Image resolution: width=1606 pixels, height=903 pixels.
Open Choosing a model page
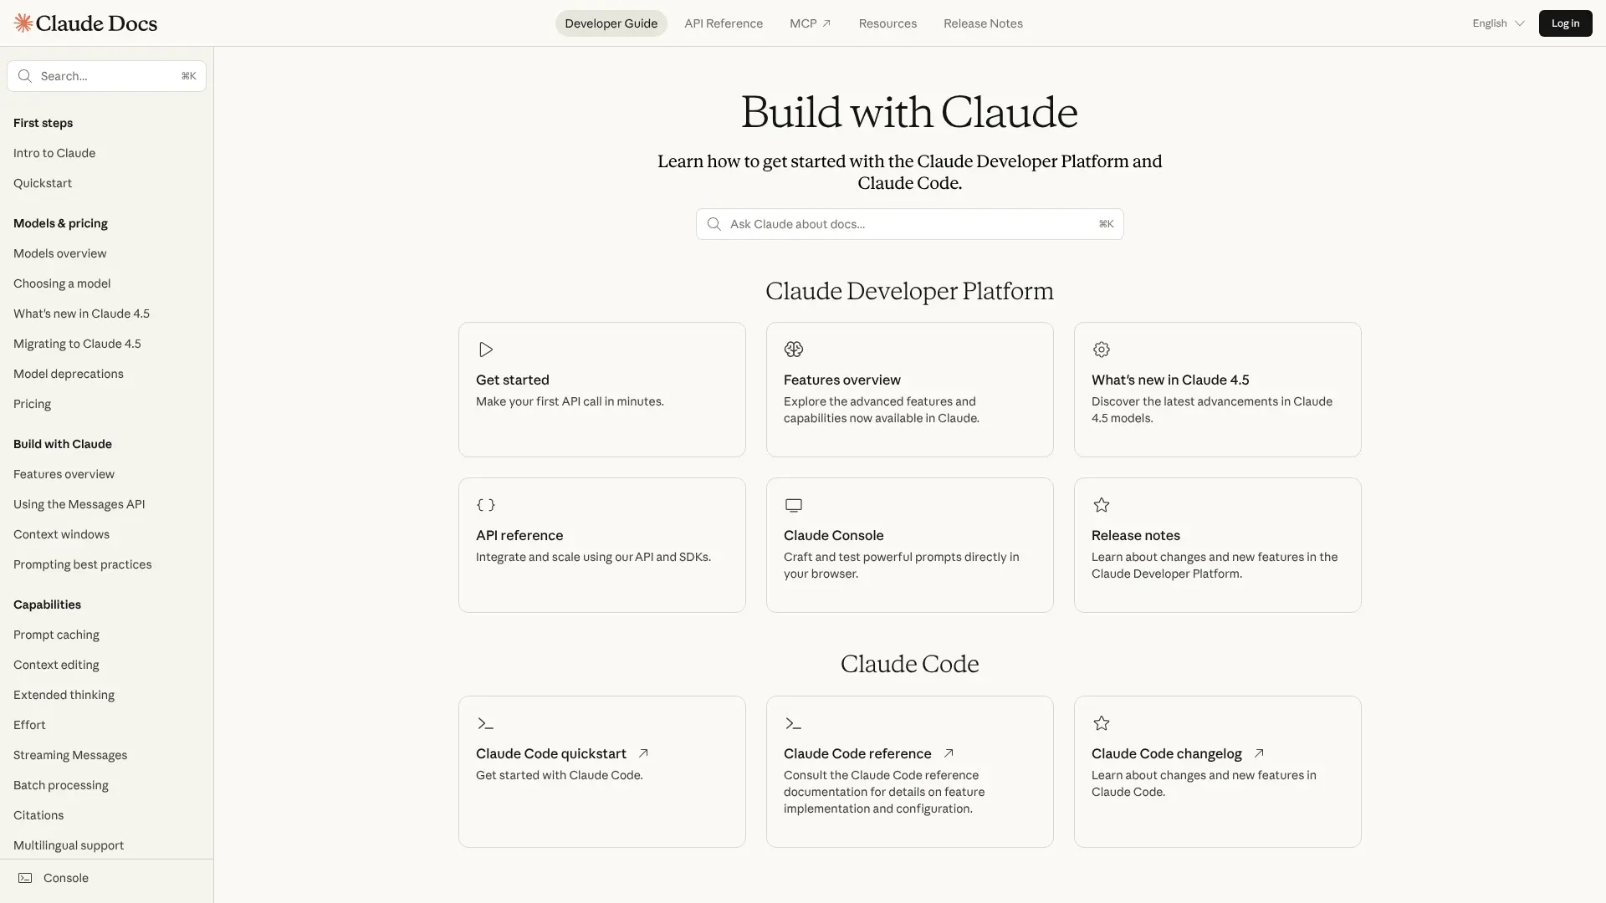62,283
